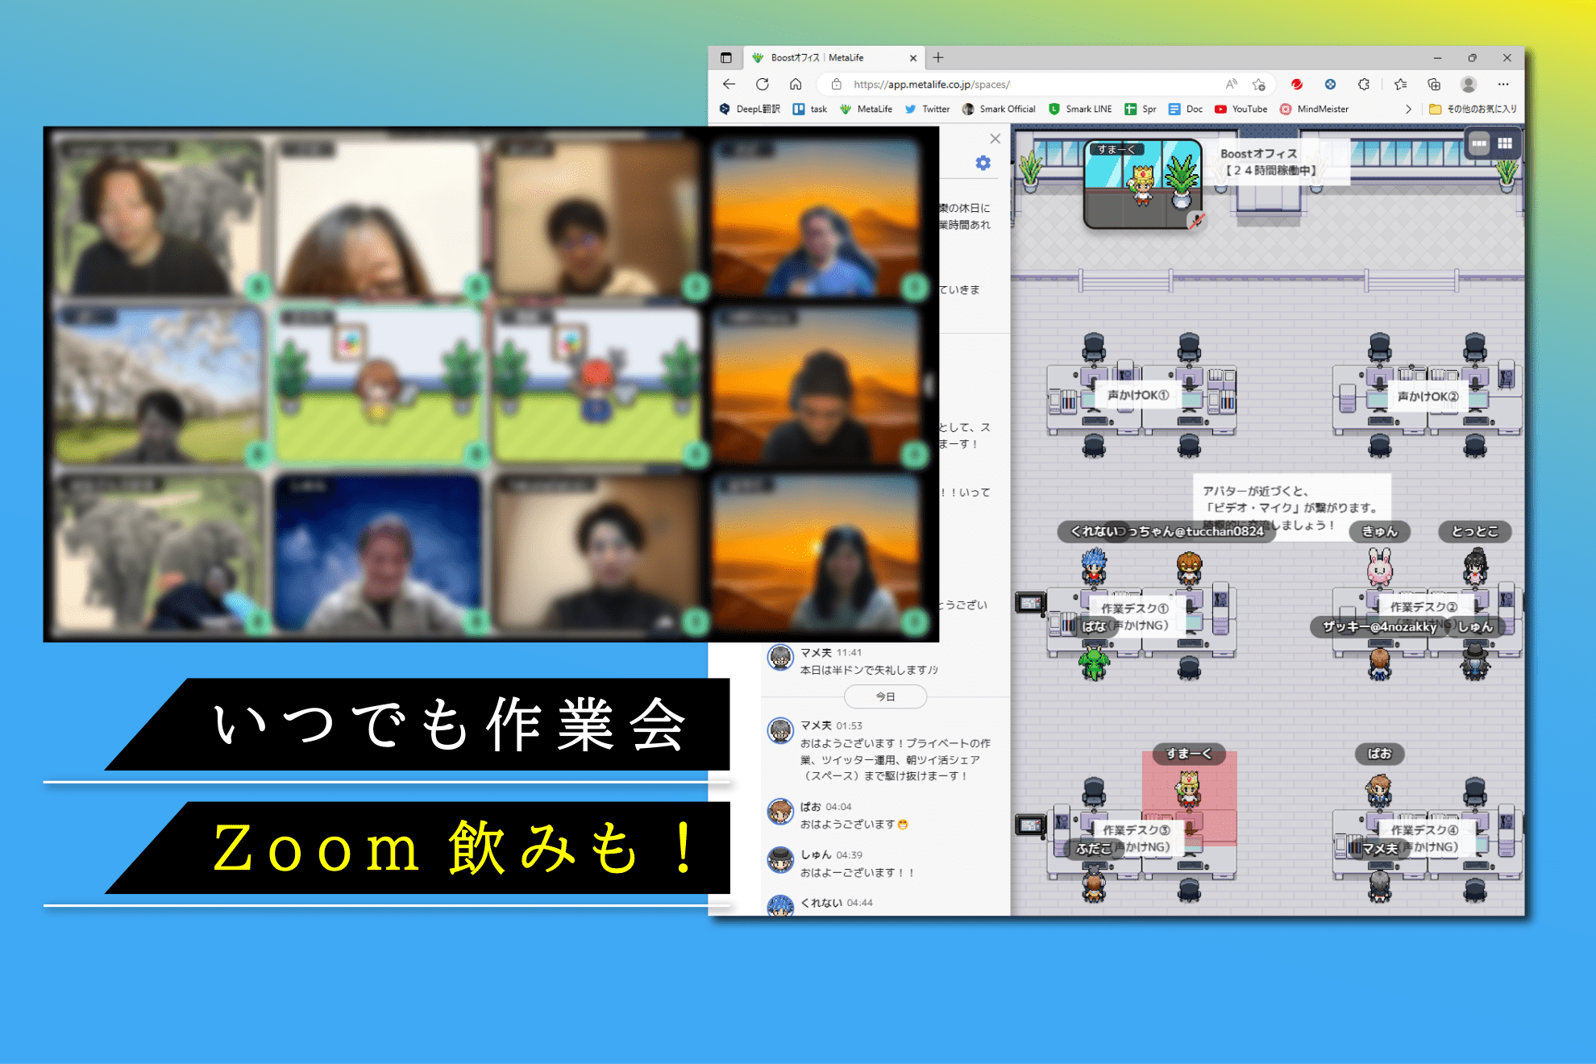Screen dimensions: 1596x1064
Task: Switch to grid video layout icon
Action: click(x=1505, y=143)
